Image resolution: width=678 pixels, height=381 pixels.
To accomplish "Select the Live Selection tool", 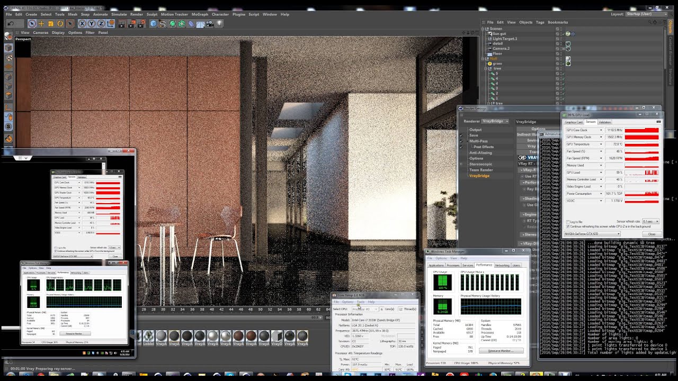I will (x=32, y=23).
